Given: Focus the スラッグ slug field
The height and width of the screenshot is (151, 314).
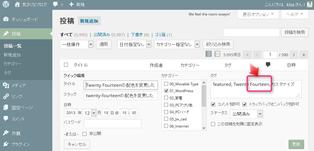Looking at the screenshot, I should 121,95.
